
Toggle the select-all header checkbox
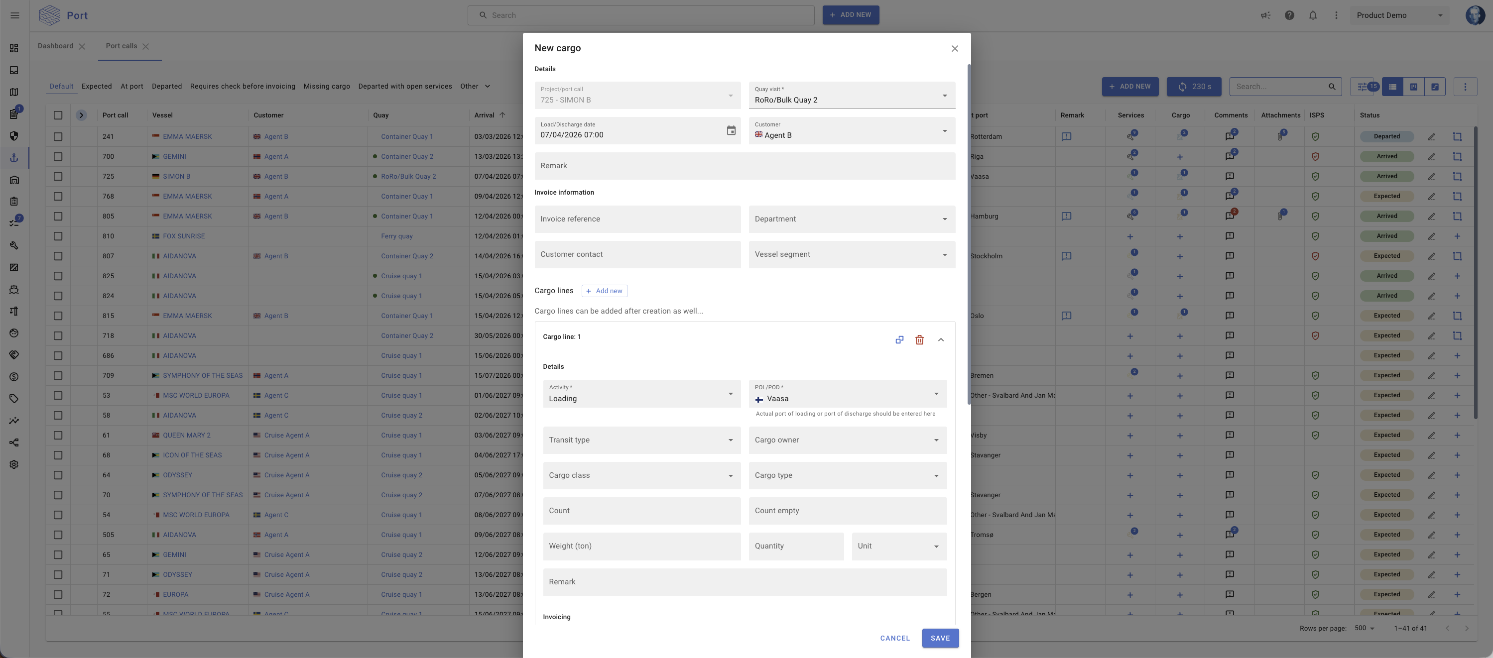coord(58,115)
